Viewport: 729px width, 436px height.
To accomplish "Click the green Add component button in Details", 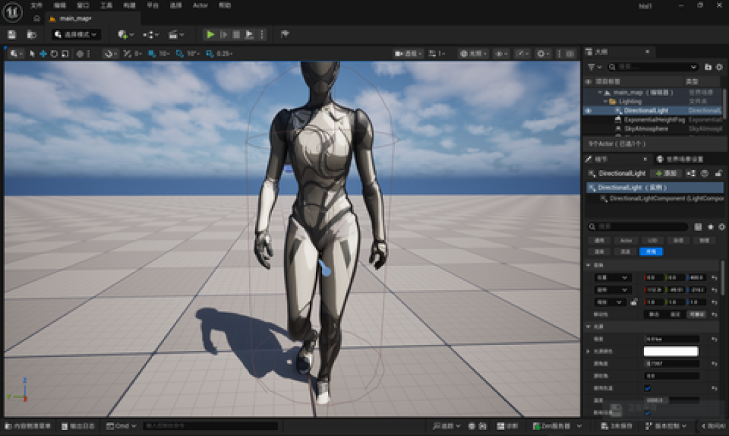I will [666, 173].
